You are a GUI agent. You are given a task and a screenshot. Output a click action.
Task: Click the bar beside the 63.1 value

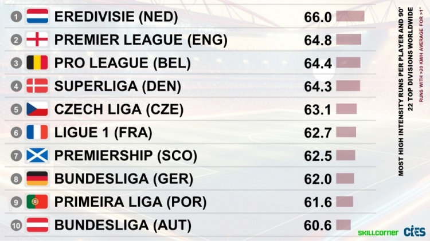(x=346, y=109)
